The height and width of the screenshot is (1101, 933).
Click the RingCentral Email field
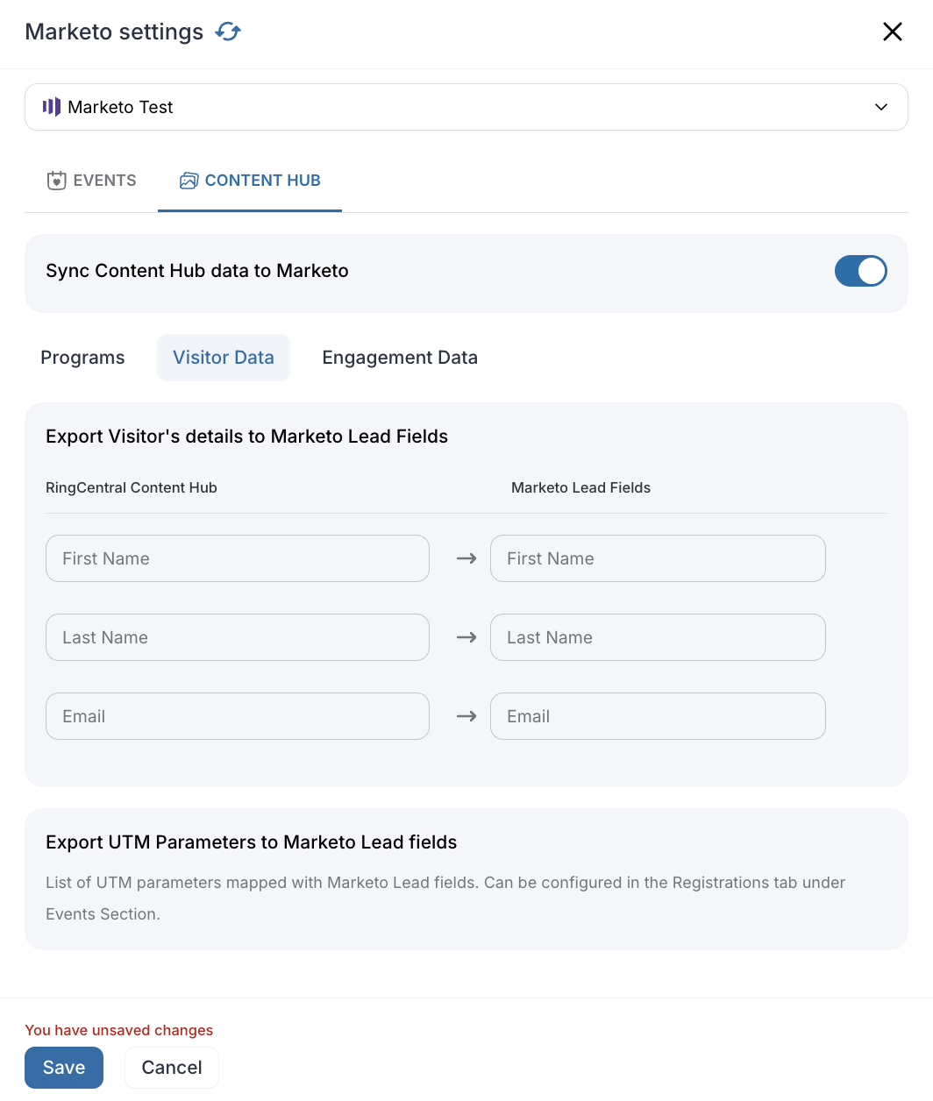[x=238, y=716]
